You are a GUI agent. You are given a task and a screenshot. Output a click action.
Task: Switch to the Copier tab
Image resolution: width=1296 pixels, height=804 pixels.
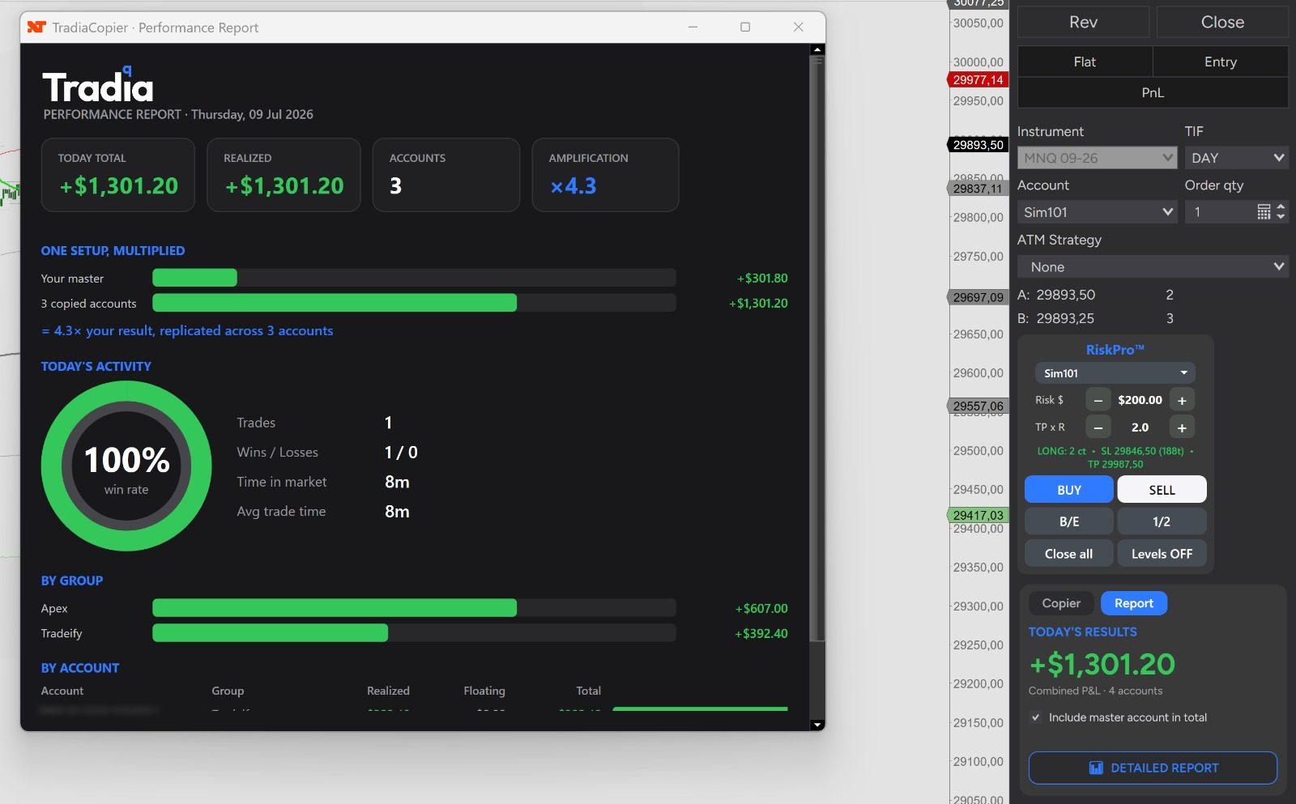pos(1061,603)
